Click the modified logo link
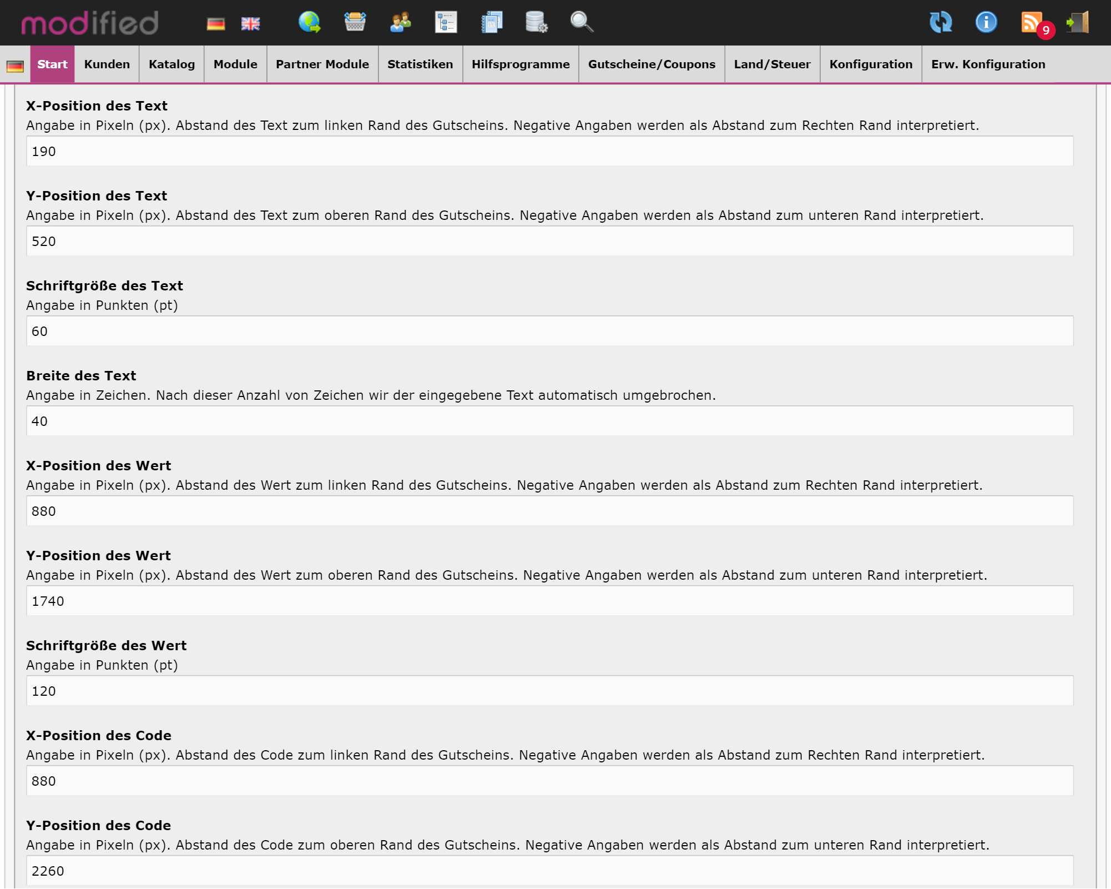 tap(90, 23)
